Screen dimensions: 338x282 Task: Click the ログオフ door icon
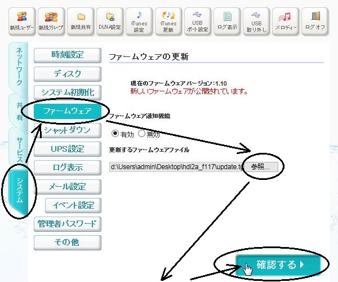pyautogui.click(x=315, y=21)
